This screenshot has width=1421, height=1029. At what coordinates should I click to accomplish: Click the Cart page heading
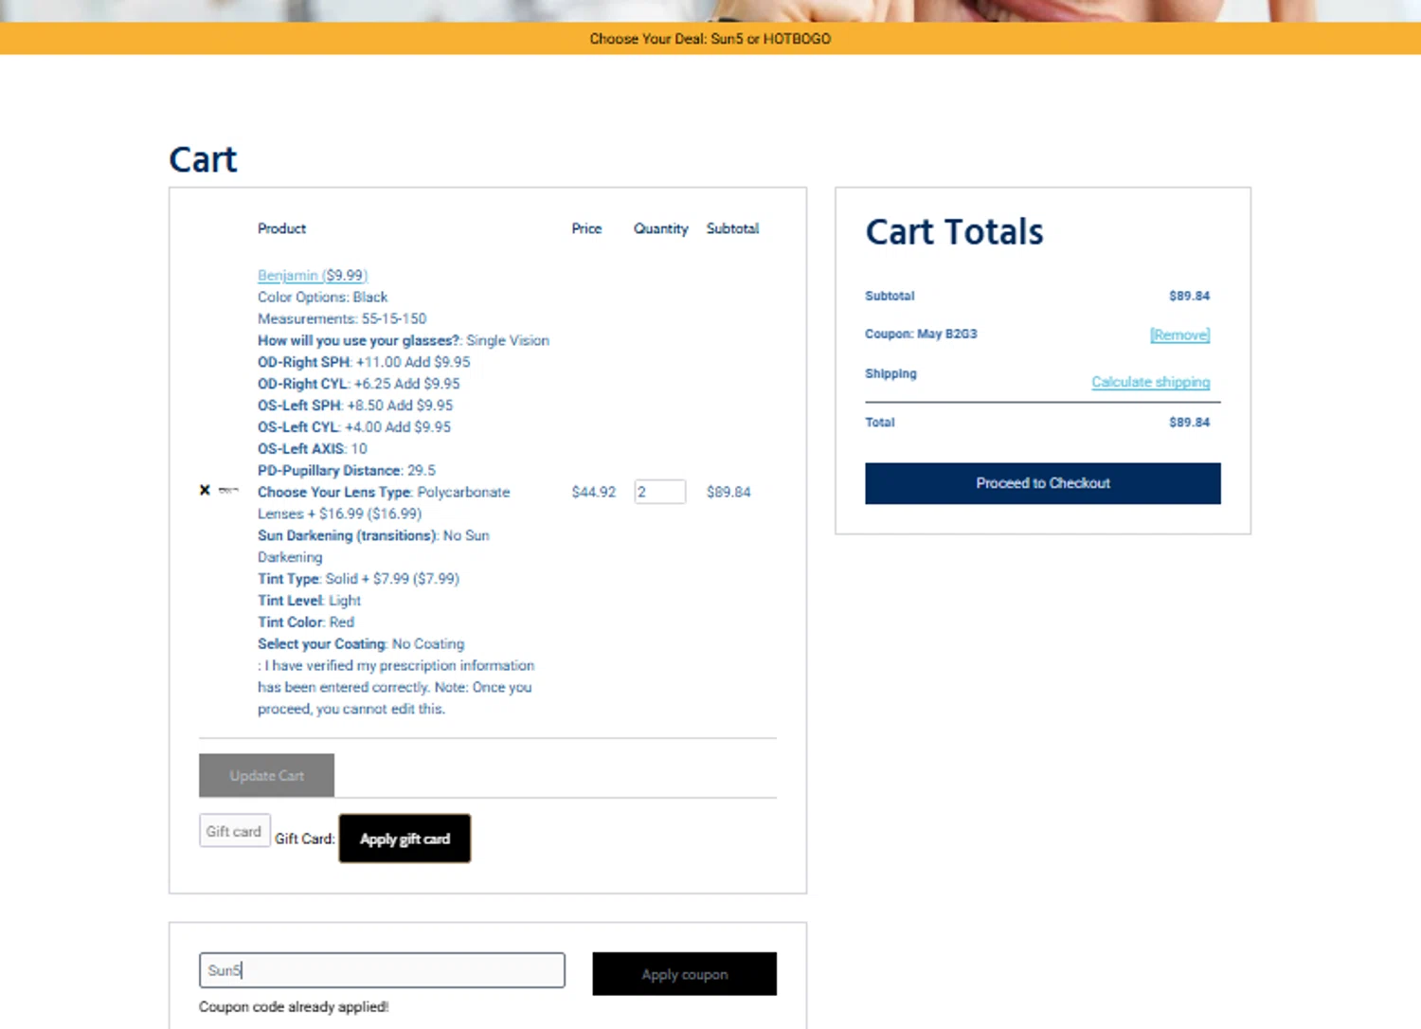pos(203,159)
